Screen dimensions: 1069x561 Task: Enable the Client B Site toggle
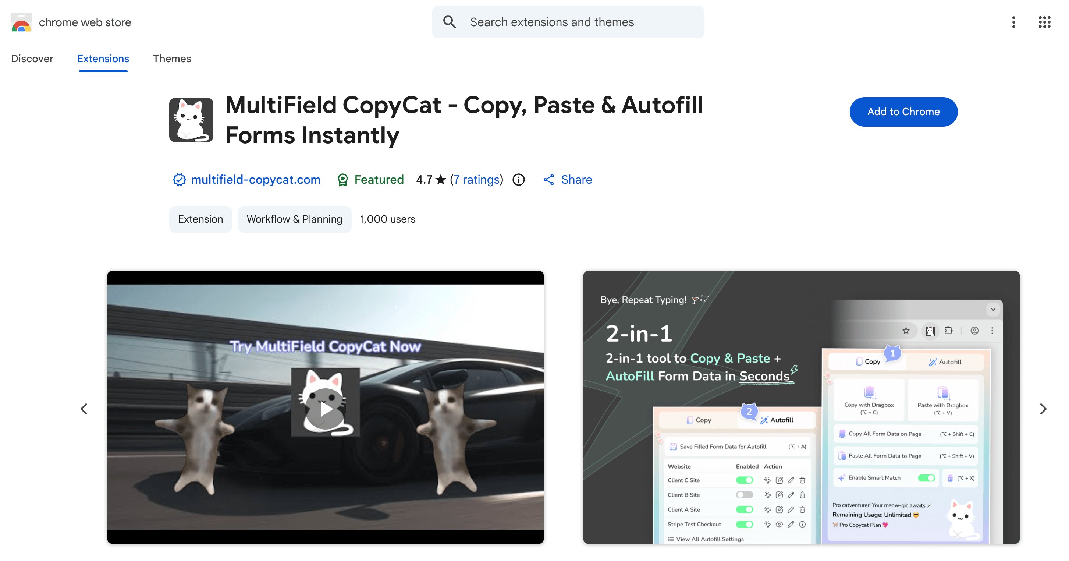(745, 495)
